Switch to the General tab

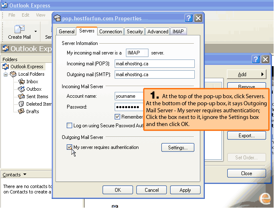pos(67,32)
